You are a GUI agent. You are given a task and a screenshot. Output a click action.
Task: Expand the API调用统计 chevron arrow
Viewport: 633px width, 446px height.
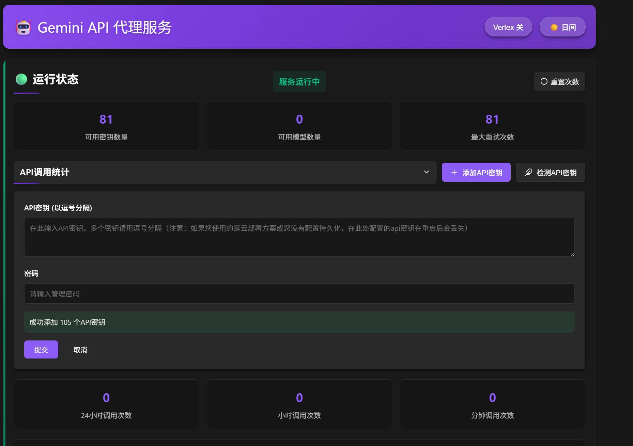[426, 172]
